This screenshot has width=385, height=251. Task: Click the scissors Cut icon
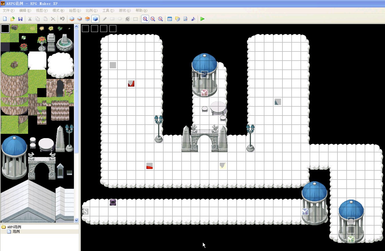coord(30,19)
